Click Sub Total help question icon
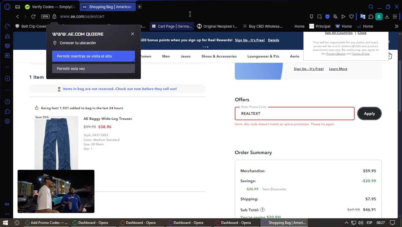402x227 pixels. [x=262, y=210]
